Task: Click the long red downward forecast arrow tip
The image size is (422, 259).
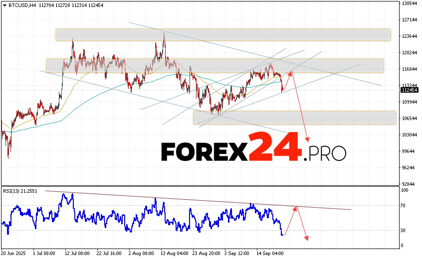Action: pos(307,140)
